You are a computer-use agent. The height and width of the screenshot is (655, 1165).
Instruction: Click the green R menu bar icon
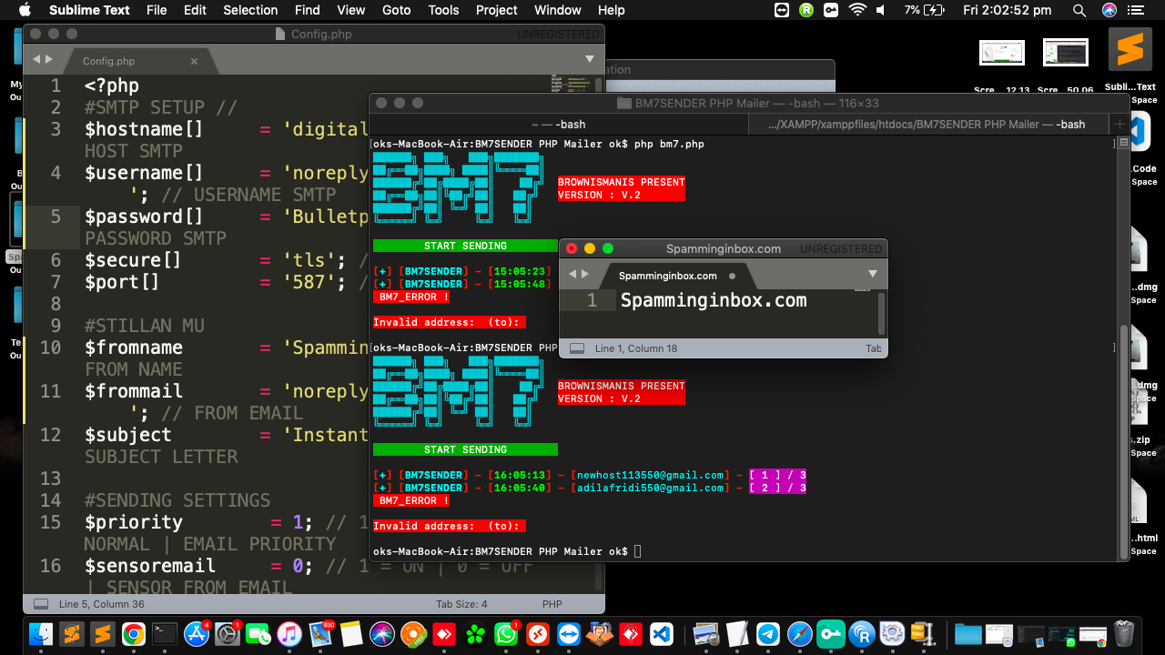tap(806, 10)
